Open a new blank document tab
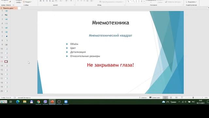This screenshot has width=209, height=118. (19, 8)
